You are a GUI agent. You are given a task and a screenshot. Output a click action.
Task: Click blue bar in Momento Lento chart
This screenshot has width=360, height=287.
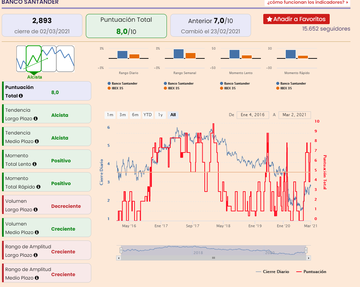coord(234,54)
